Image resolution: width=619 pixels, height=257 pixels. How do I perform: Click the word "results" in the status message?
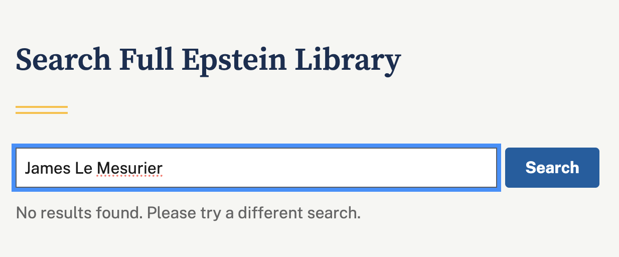coord(67,213)
